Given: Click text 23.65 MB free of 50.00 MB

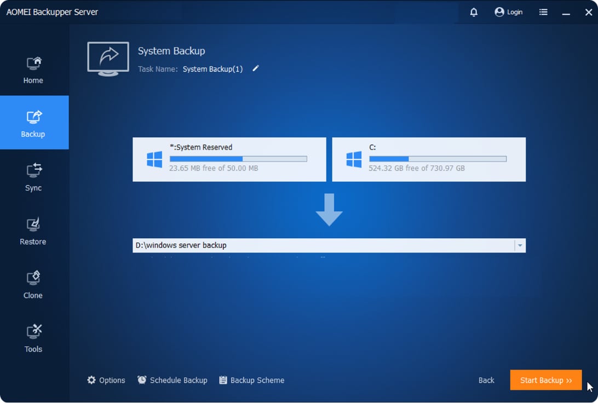Looking at the screenshot, I should click(214, 168).
